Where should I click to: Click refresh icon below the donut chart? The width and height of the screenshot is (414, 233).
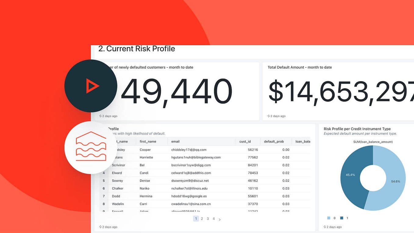325,227
